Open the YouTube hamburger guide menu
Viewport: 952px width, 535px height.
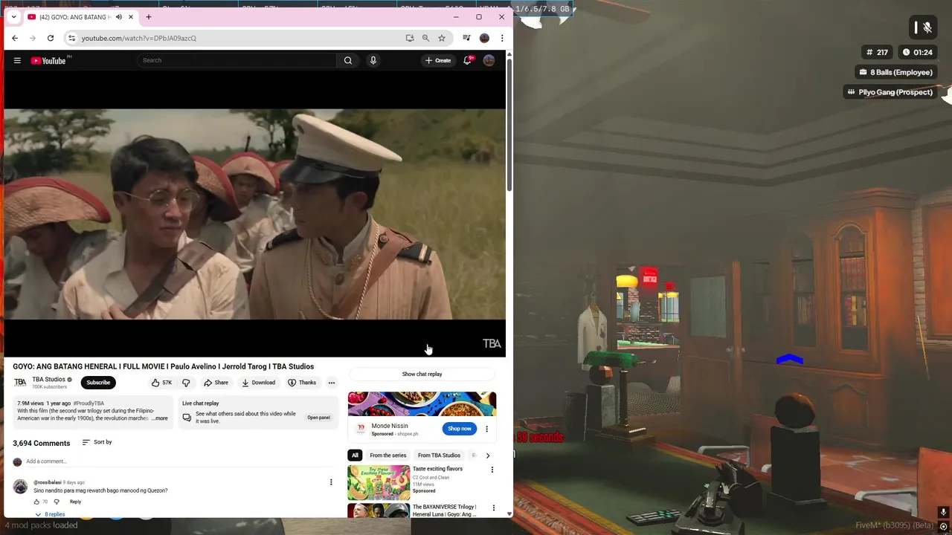(x=17, y=60)
